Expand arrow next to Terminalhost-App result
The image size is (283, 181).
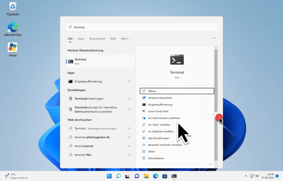coord(129,109)
